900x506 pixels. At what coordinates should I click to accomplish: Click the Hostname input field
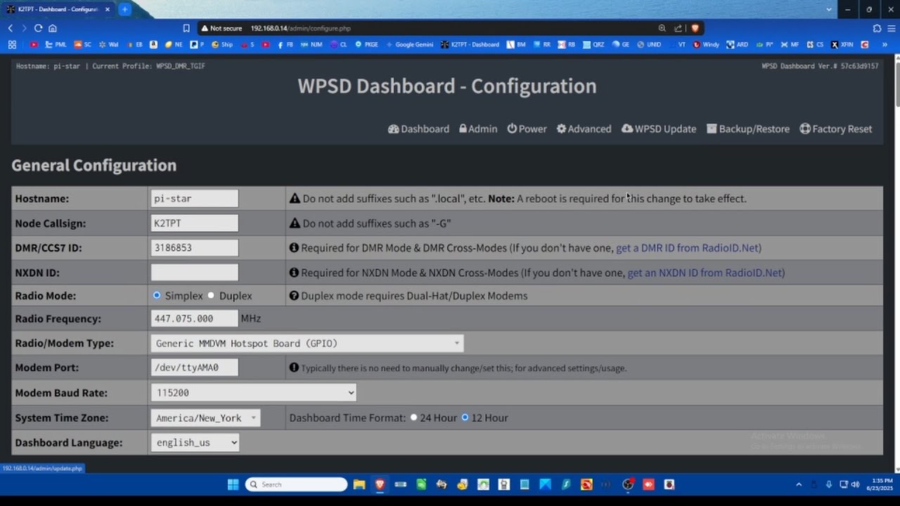(194, 198)
